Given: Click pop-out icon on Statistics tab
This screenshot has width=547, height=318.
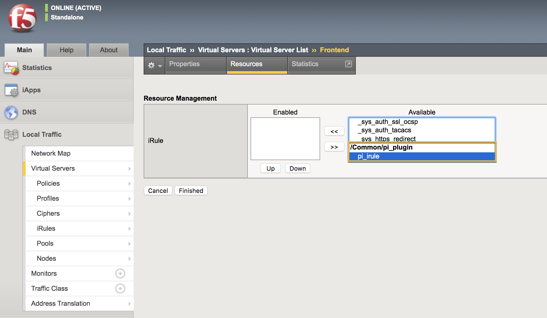Looking at the screenshot, I should pos(348,64).
